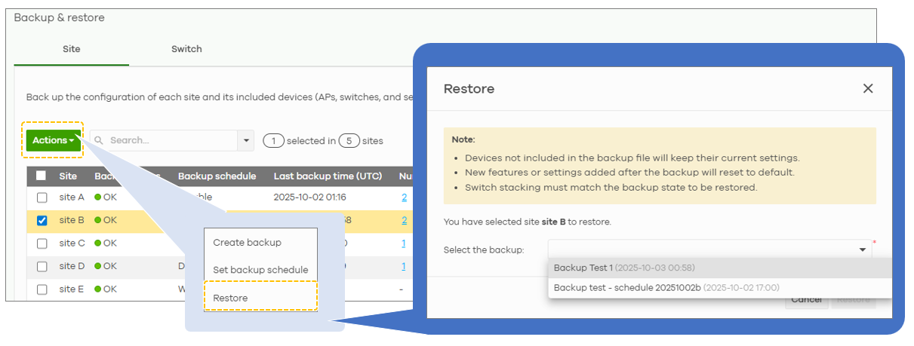Click Restore in the Actions menu
The width and height of the screenshot is (914, 346).
pos(230,298)
